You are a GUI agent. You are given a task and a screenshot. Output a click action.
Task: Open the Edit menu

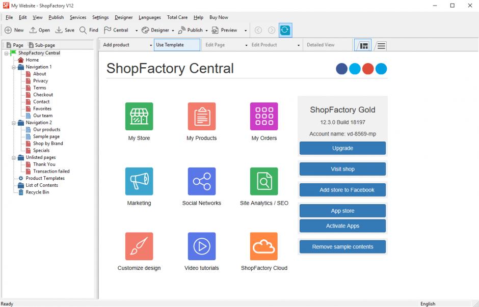click(x=22, y=17)
